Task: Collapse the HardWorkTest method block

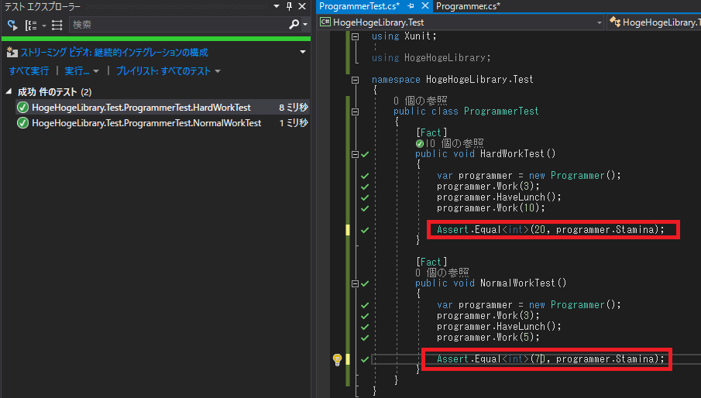Action: 355,154
